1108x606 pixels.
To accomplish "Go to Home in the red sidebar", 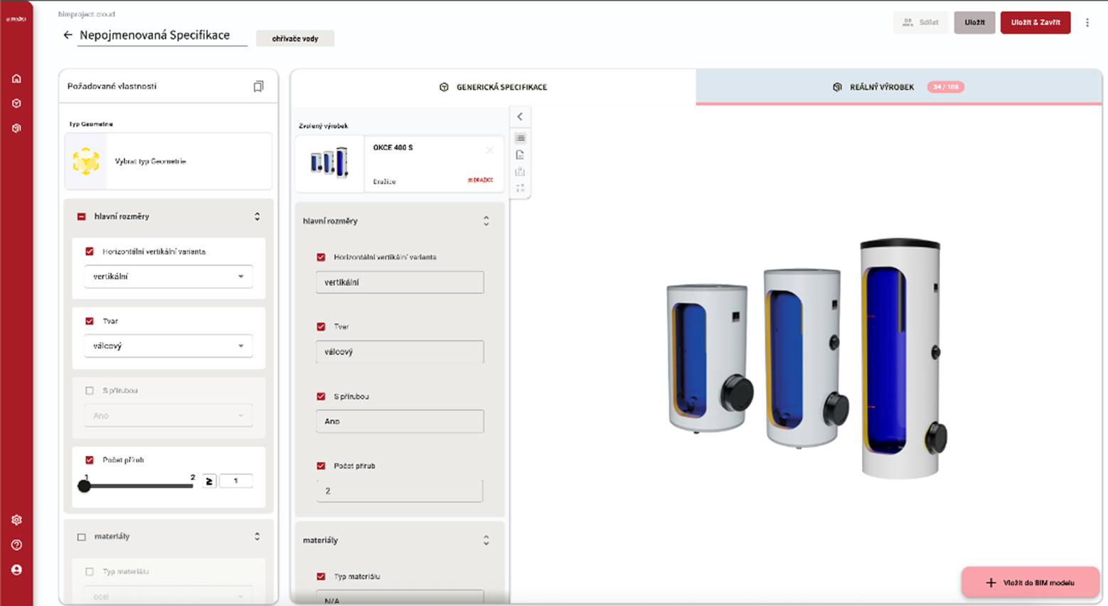I will tap(16, 78).
